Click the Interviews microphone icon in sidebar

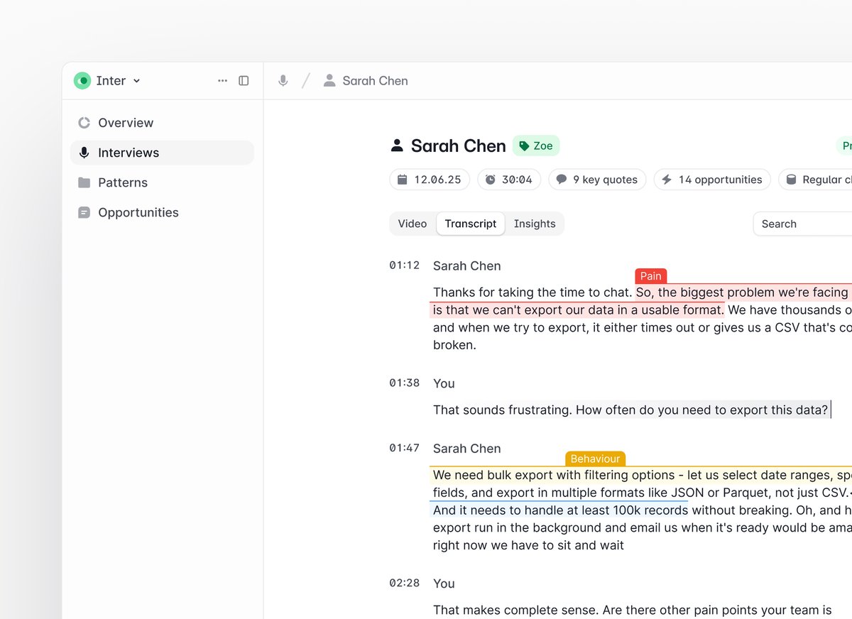pos(84,153)
